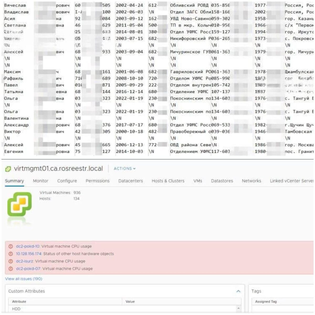The width and height of the screenshot is (315, 315).
Task: Click the alert icon for dc2-pokd-07
Action: (11, 269)
